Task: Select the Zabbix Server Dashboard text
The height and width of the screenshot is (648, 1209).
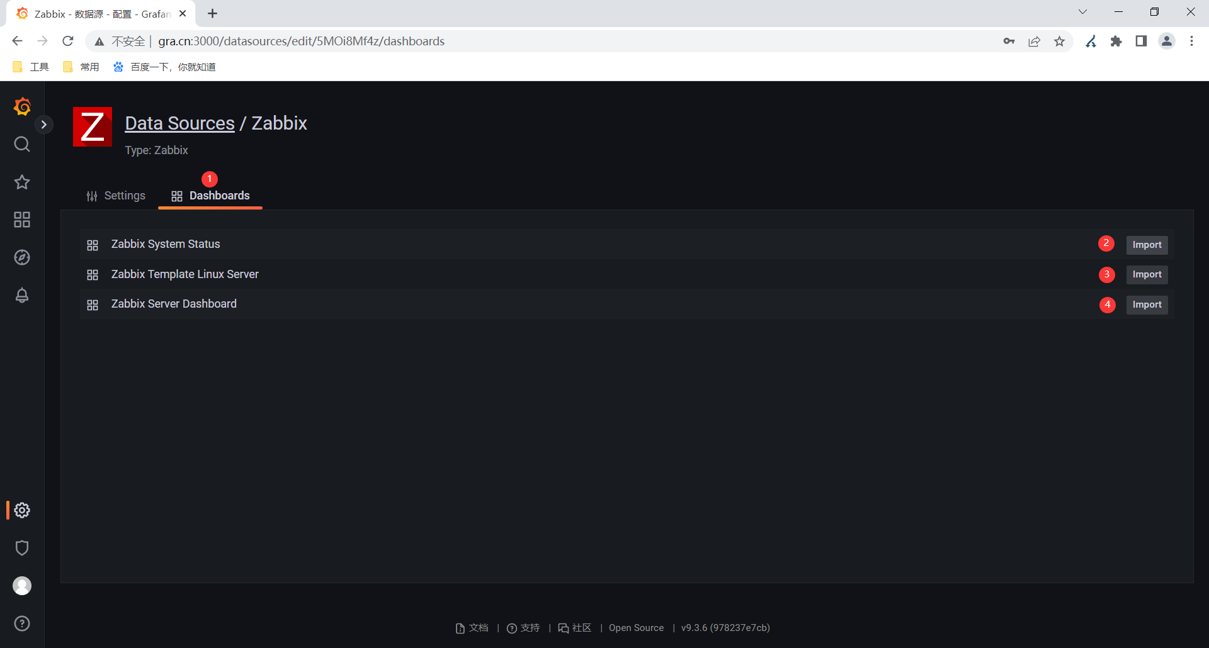Action: coord(174,304)
